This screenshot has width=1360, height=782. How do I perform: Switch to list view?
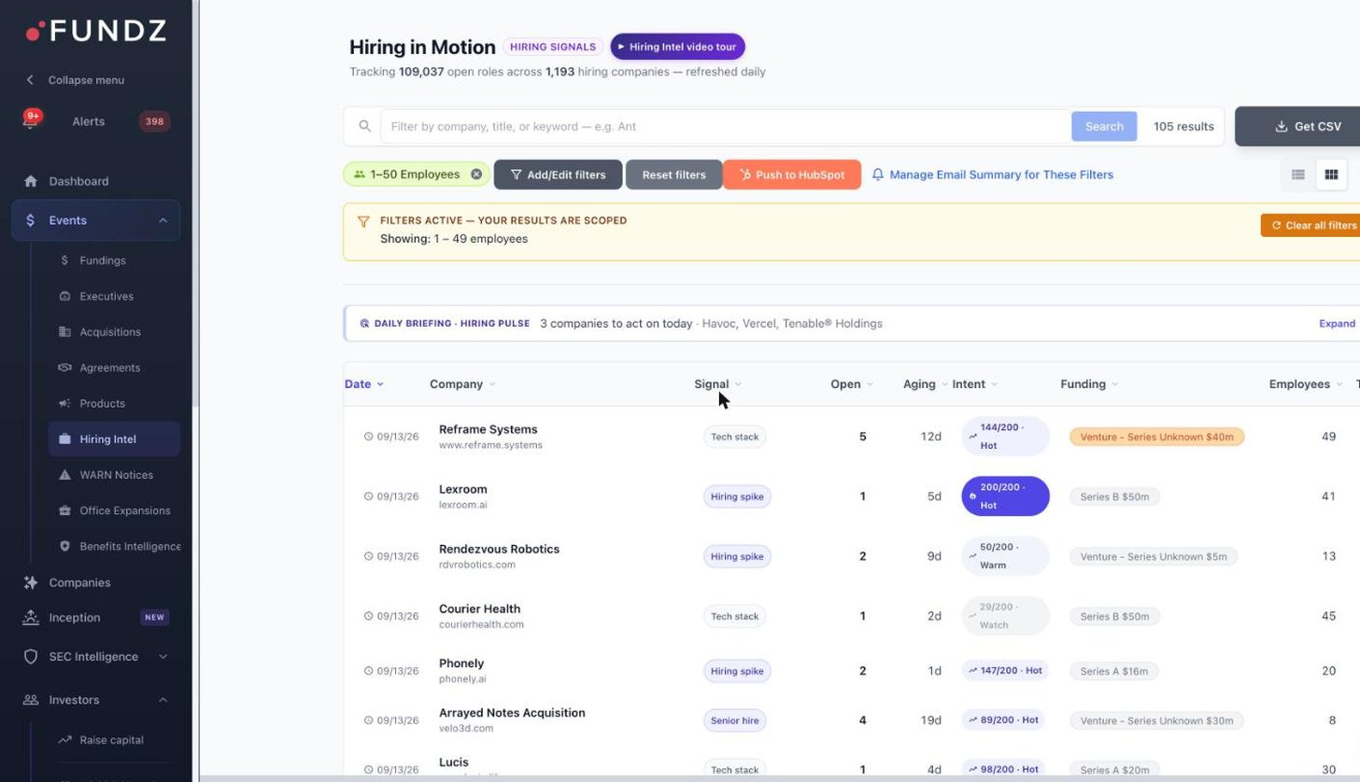(x=1297, y=175)
